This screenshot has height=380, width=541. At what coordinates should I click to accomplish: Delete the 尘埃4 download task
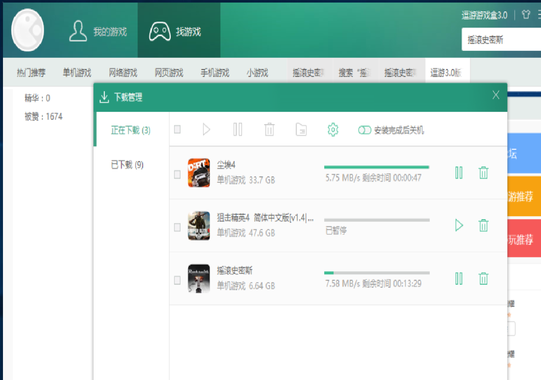tap(483, 173)
